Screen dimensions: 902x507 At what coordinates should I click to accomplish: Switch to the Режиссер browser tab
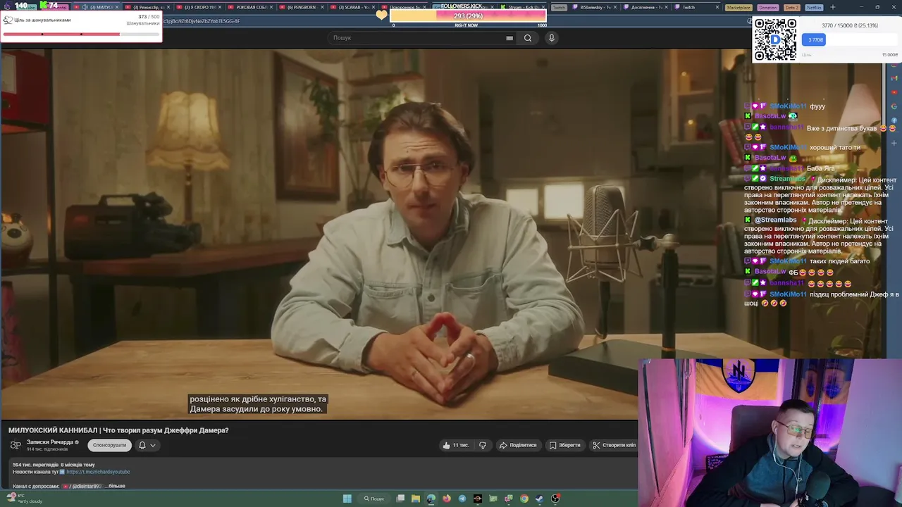(149, 7)
